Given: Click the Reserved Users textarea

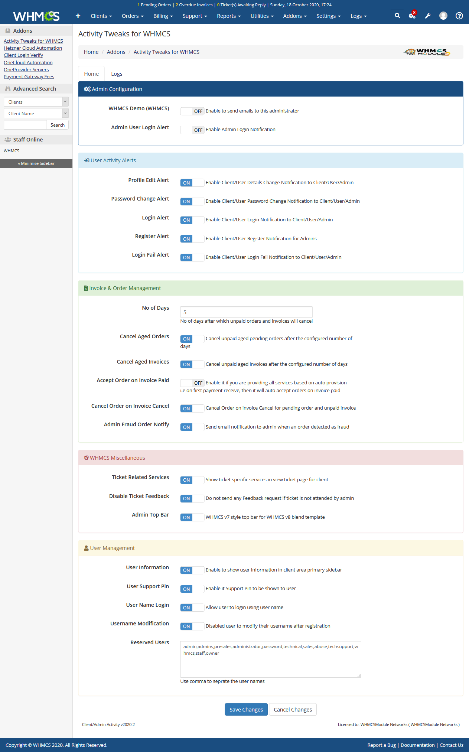Looking at the screenshot, I should [271, 660].
